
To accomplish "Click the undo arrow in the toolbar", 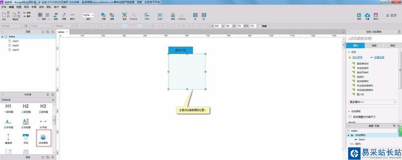I will pyautogui.click(x=25, y=12).
